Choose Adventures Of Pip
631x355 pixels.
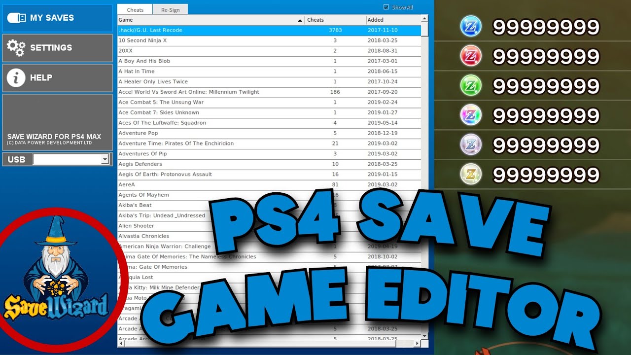[x=269, y=154]
